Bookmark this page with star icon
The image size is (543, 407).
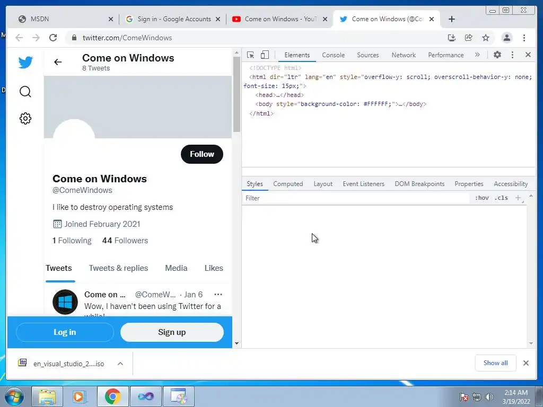(x=486, y=38)
